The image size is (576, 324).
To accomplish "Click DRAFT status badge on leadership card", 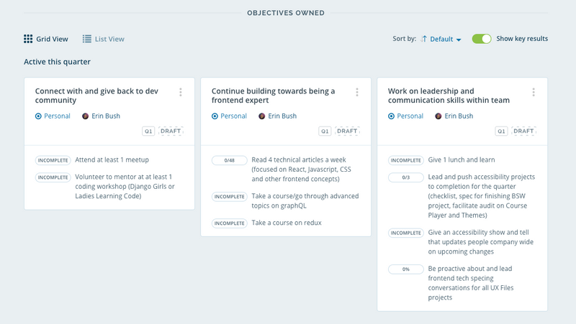I will [x=524, y=131].
